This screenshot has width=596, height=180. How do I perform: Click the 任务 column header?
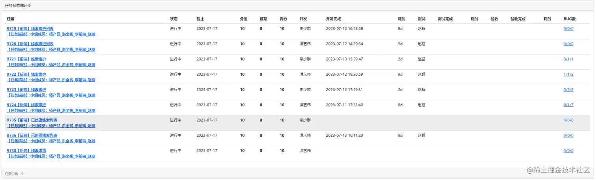point(11,19)
